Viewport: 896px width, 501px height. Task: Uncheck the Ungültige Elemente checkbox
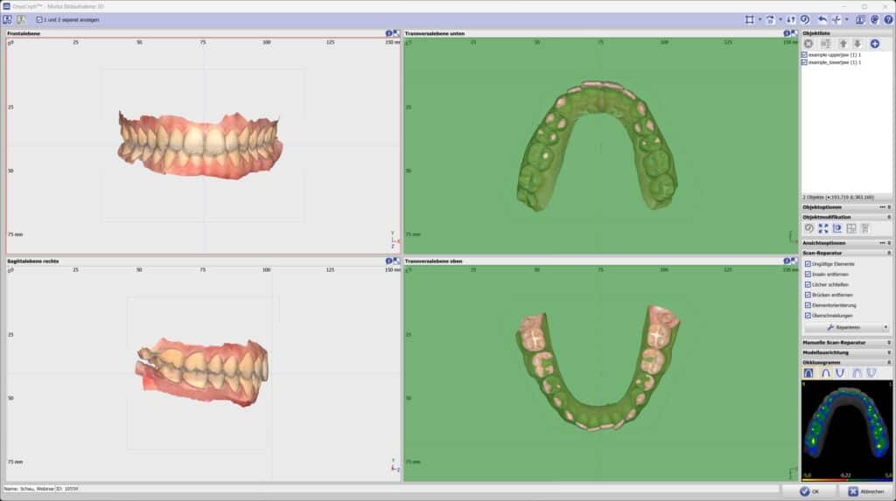point(808,263)
